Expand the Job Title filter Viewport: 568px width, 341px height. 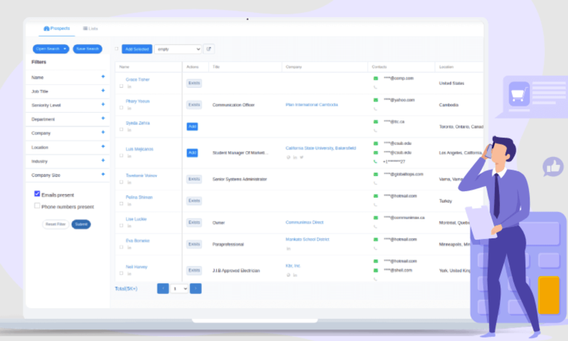(103, 91)
